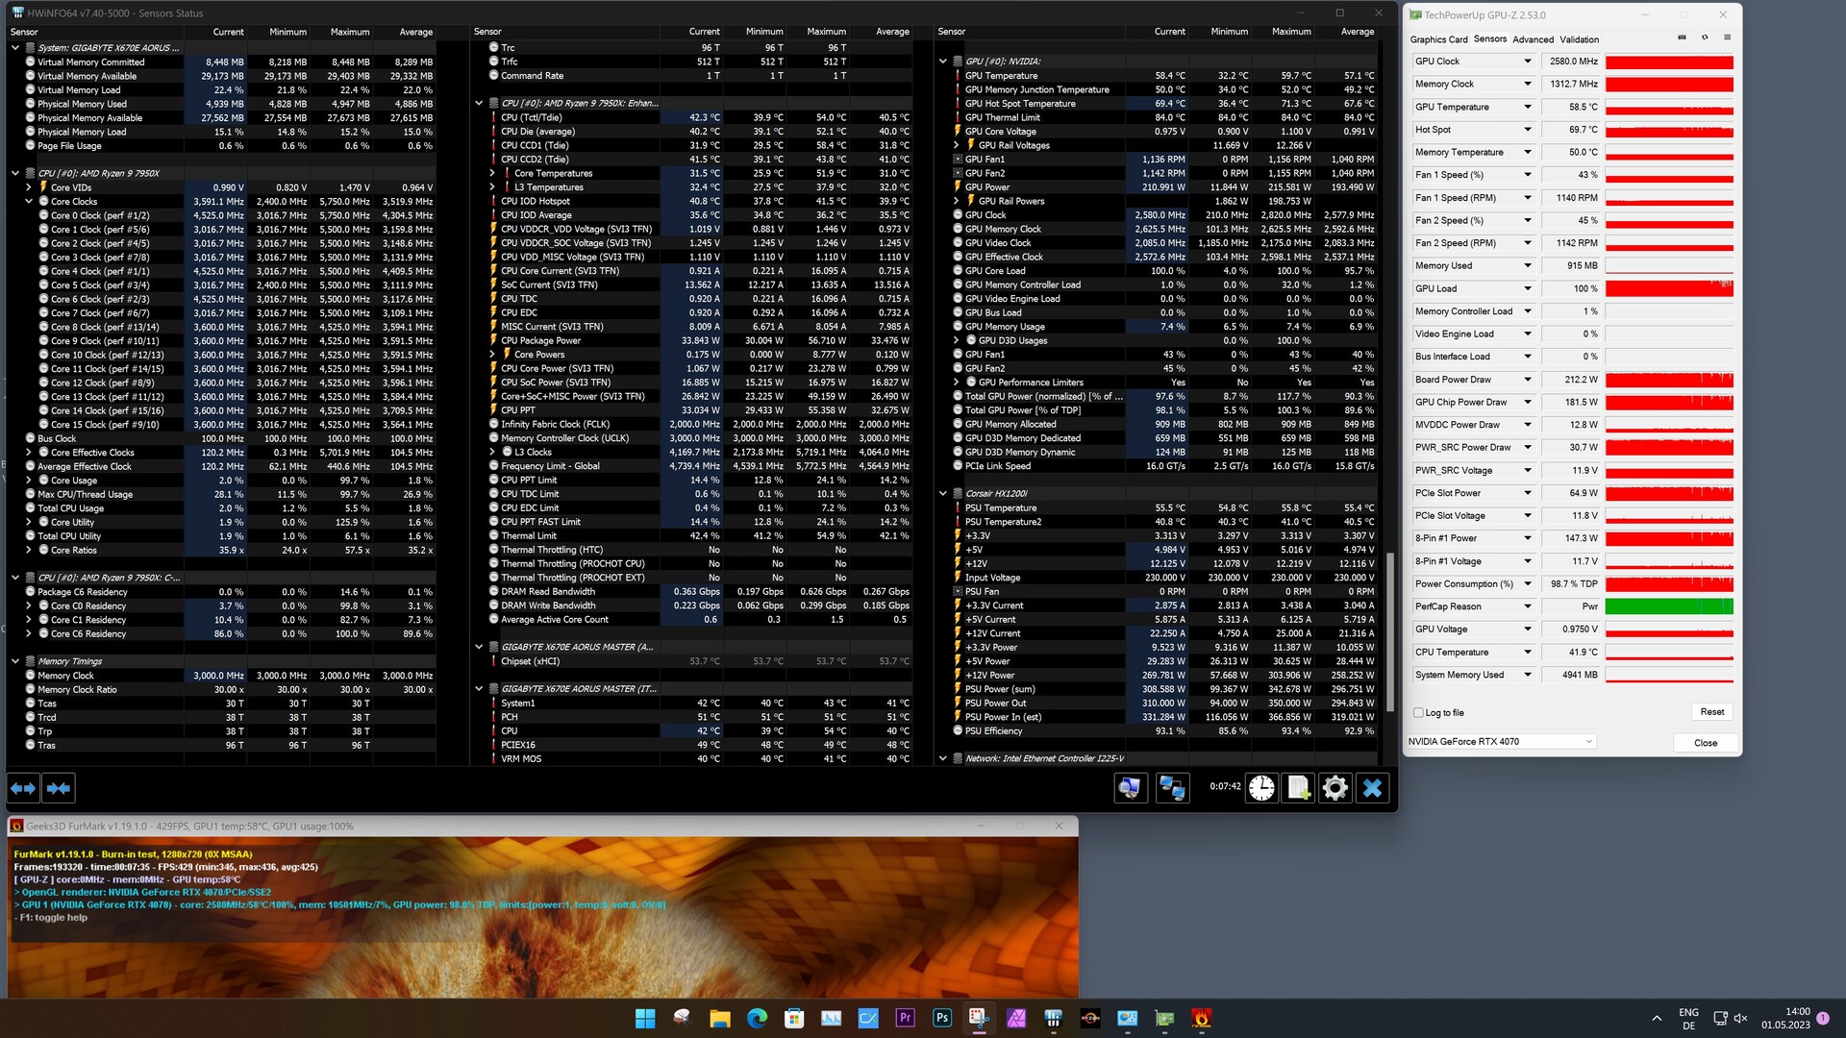Collapse the Memory Timings sensor group
This screenshot has height=1038, width=1846.
pyautogui.click(x=15, y=661)
